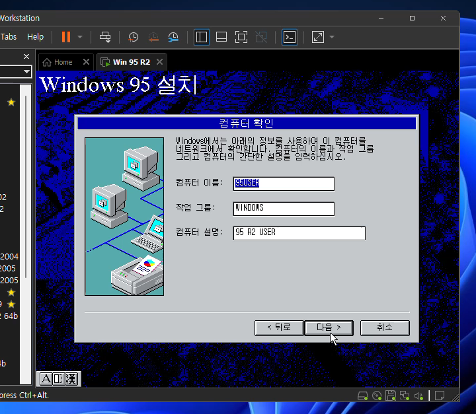The height and width of the screenshot is (414, 476).
Task: Click the '취소' cancel button
Action: [385, 328]
